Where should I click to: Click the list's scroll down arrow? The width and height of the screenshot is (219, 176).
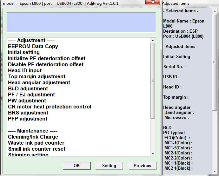(153, 154)
